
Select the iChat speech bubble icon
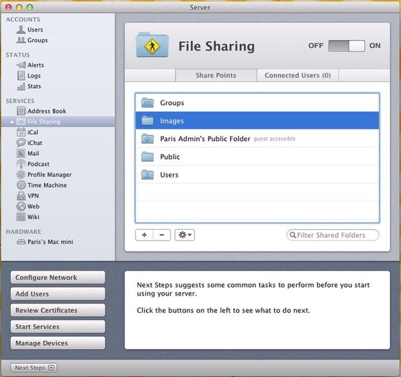21,143
